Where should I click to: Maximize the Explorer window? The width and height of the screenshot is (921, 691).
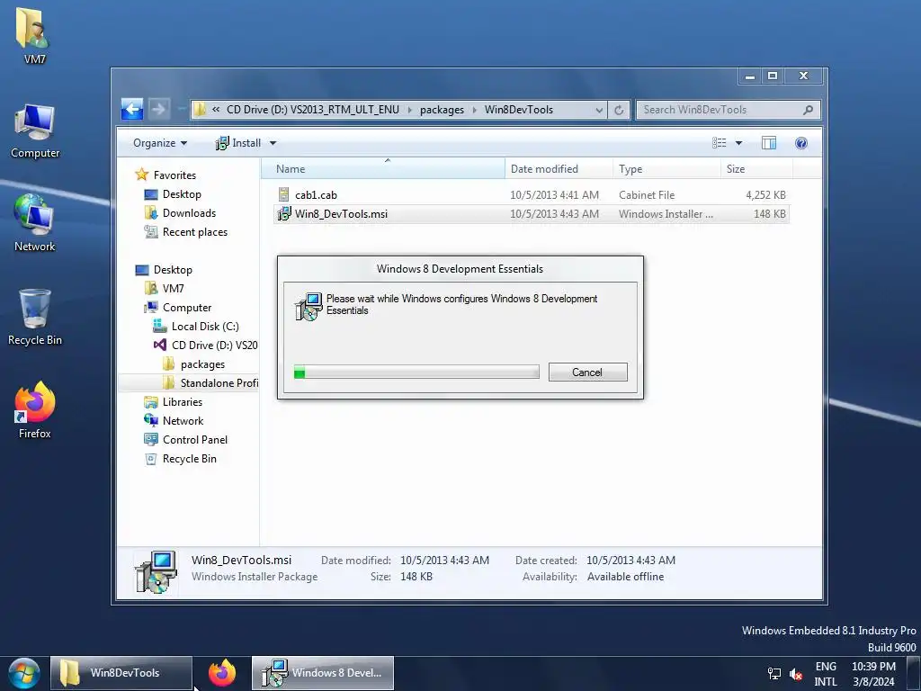pyautogui.click(x=773, y=76)
